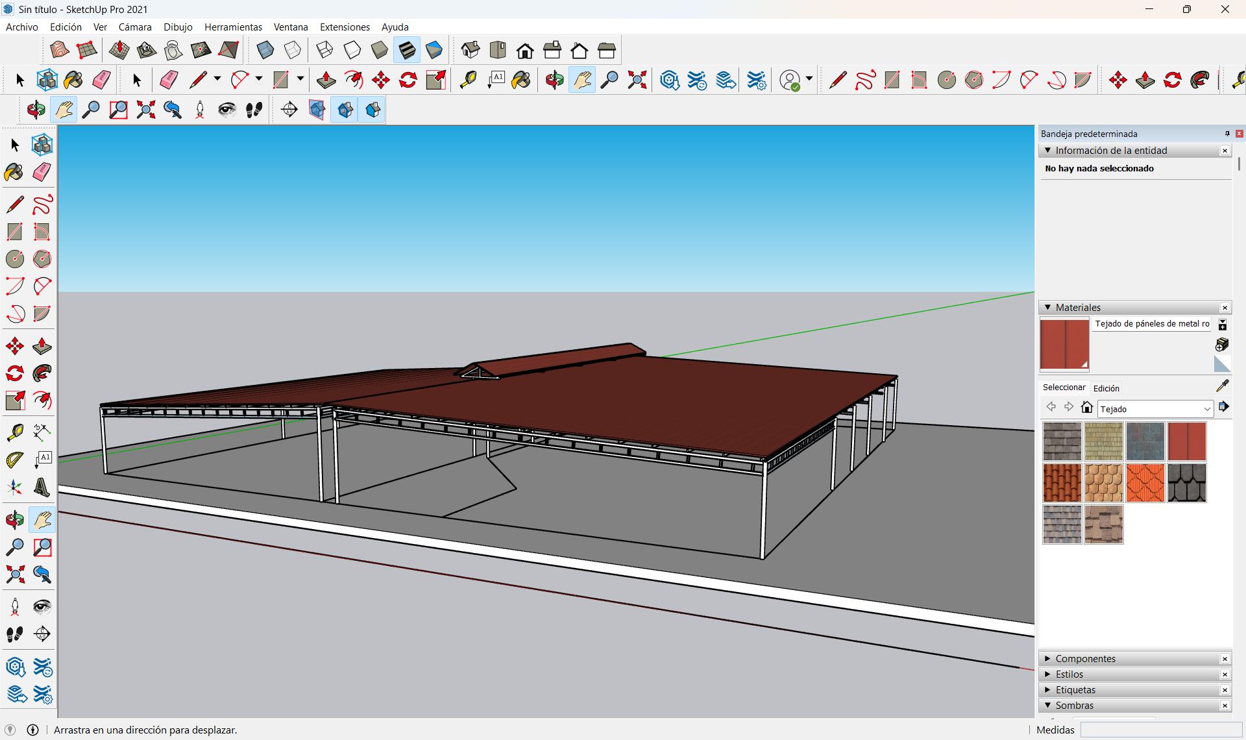Collapse the Sombras panel

(1074, 705)
